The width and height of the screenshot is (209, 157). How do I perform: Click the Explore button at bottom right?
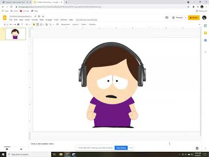click(x=197, y=148)
